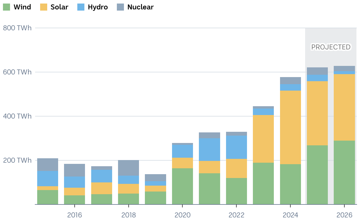Click the PROJECTED region label
360x223 pixels.
331,47
